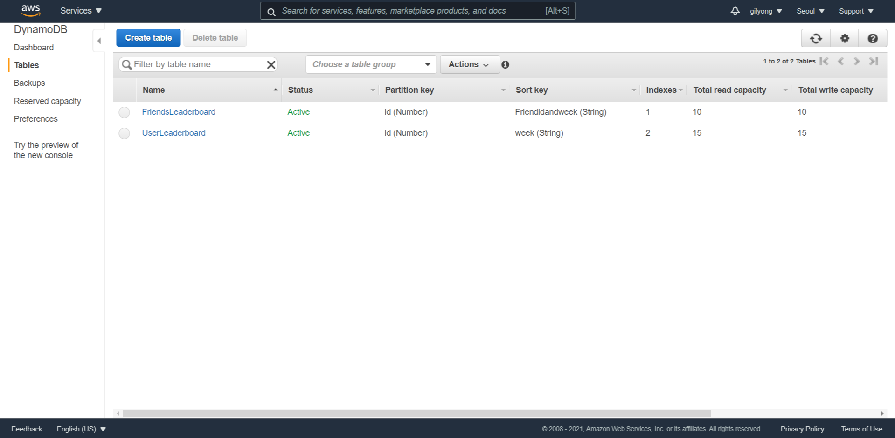The image size is (895, 438).
Task: Open the English (US) language selector
Action: [x=81, y=429]
